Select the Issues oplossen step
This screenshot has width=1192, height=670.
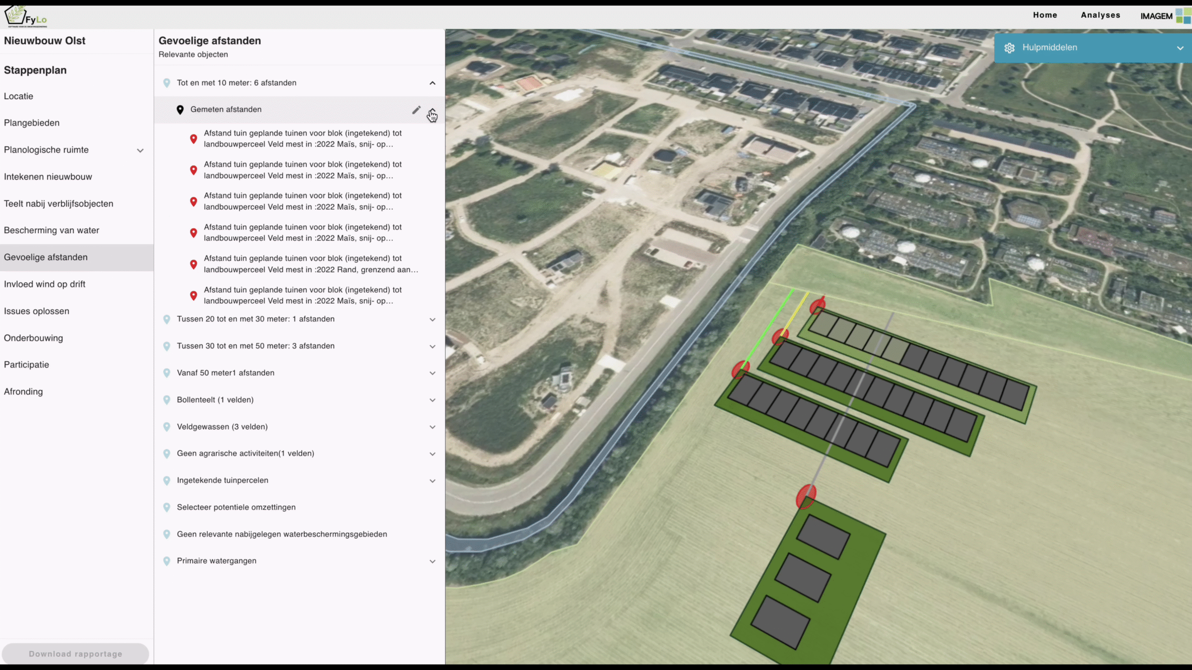point(37,311)
